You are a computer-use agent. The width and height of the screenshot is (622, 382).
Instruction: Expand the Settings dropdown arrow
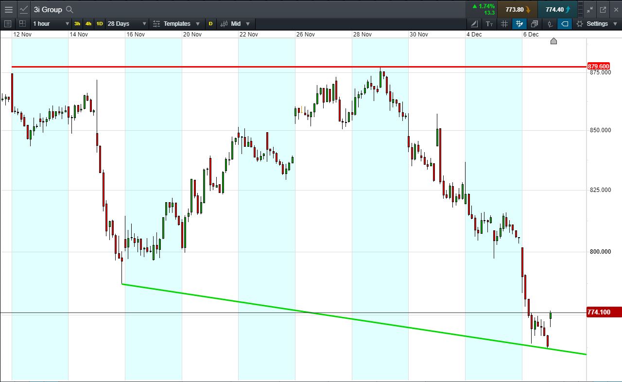[x=615, y=23]
